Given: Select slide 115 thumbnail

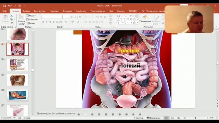Looking at the screenshot, I should [17, 80].
